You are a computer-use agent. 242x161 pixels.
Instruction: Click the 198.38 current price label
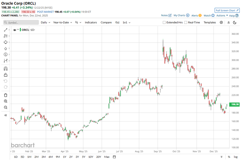tap(235, 104)
